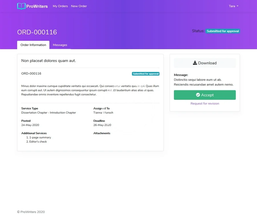Click the ProWriters brand name text
The image size is (257, 217).
coord(37,6)
